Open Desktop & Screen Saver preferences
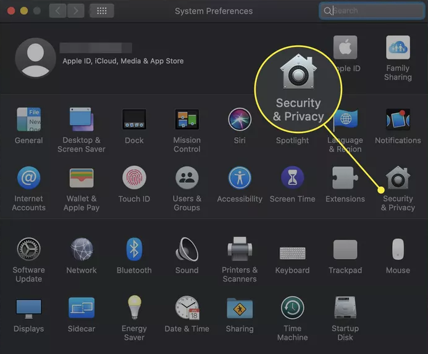The image size is (428, 354). pyautogui.click(x=82, y=120)
